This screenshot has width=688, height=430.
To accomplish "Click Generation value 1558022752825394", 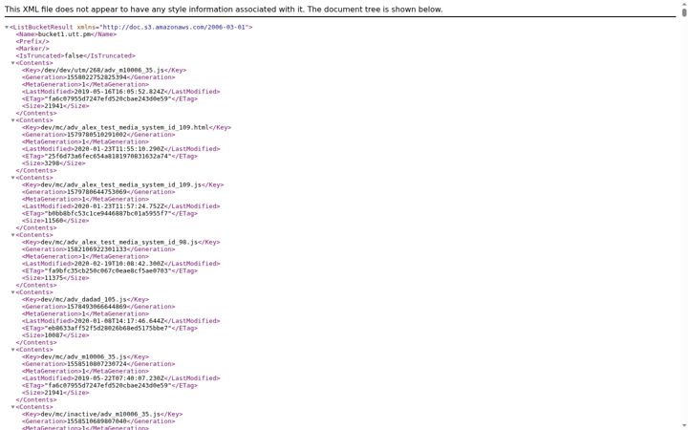I will (x=97, y=77).
